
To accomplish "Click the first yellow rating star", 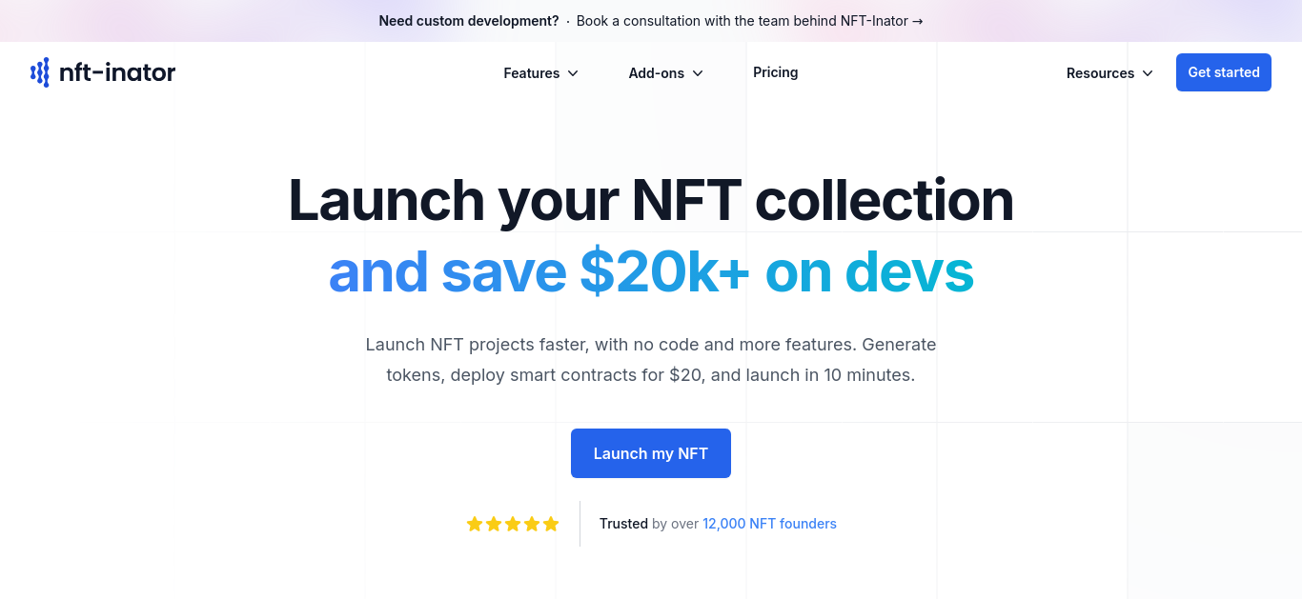I will pyautogui.click(x=475, y=524).
